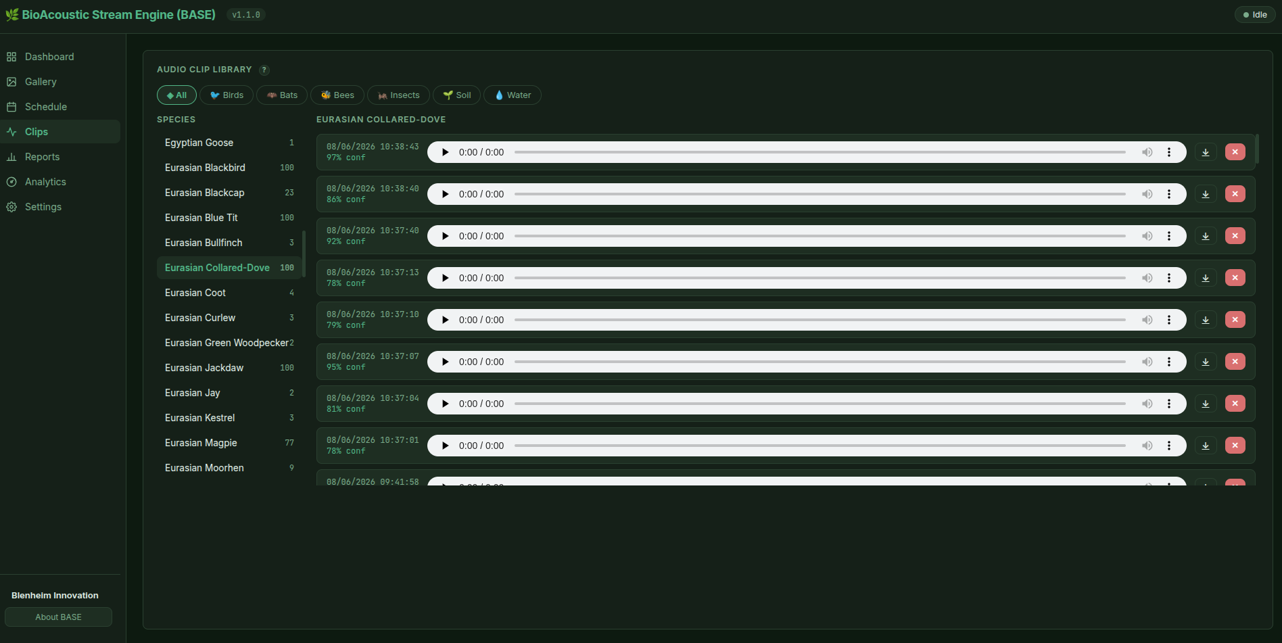Mute the 10:38:40 clip audio

coord(1147,194)
